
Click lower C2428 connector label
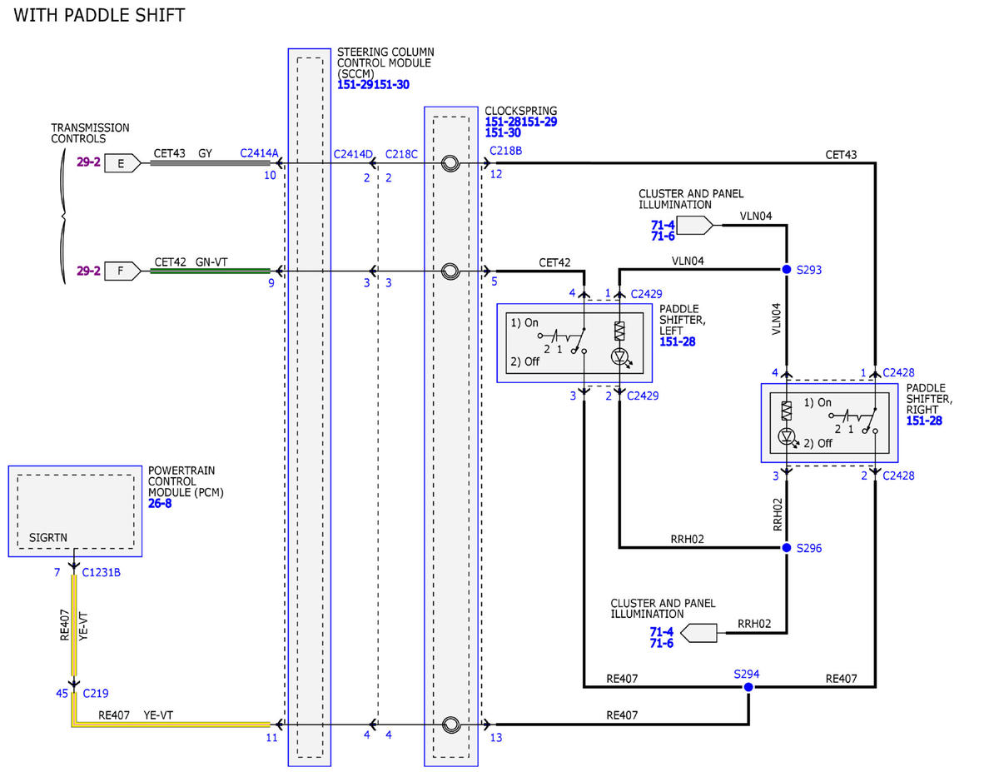point(898,476)
